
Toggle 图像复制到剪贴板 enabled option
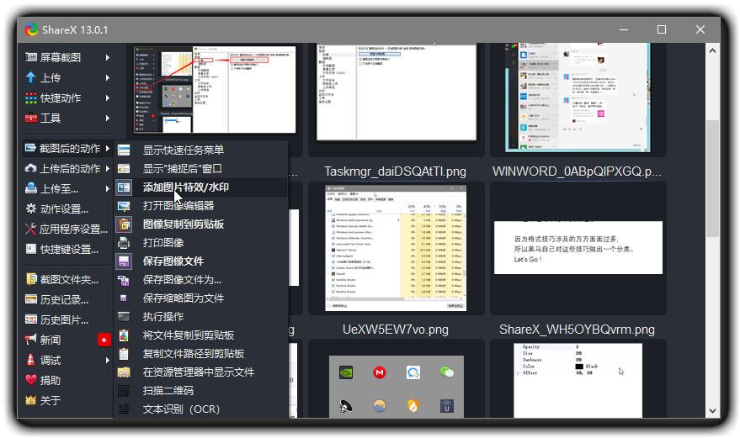click(x=200, y=224)
